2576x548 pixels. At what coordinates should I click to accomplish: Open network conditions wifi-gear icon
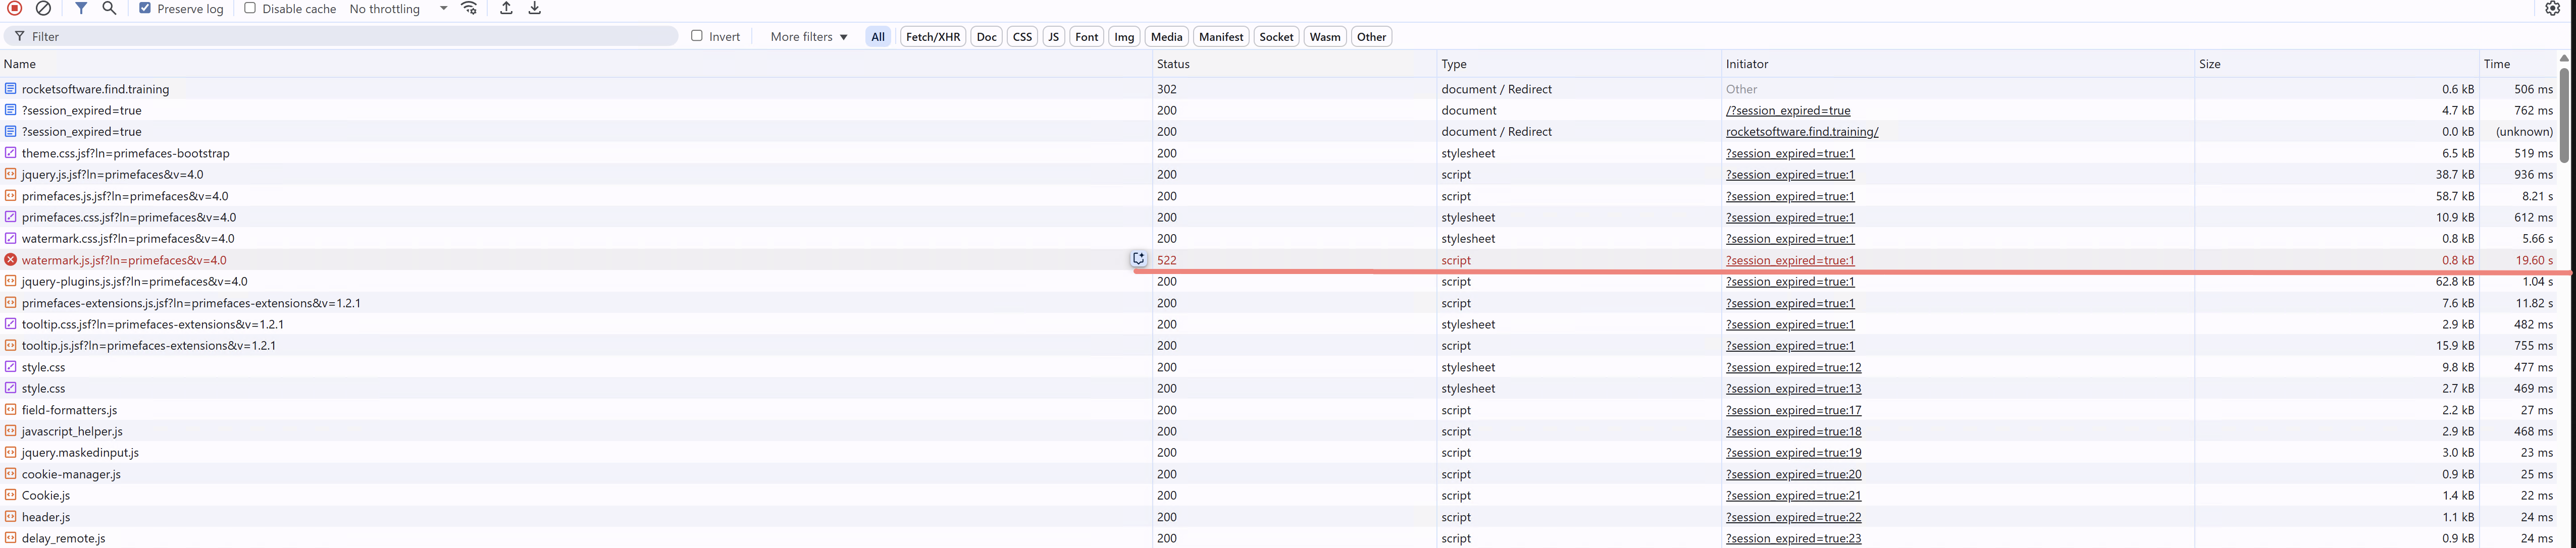[x=469, y=8]
